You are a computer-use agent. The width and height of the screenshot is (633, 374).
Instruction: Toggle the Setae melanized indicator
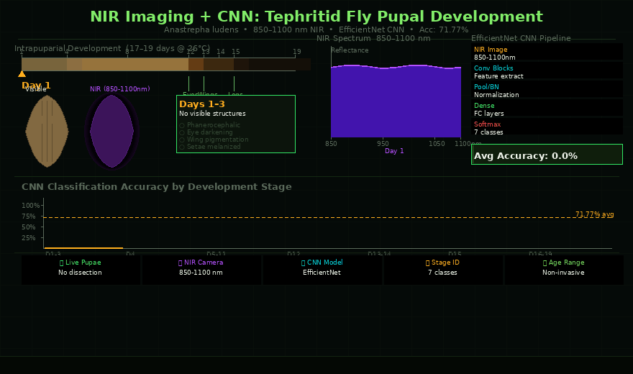coord(182,147)
